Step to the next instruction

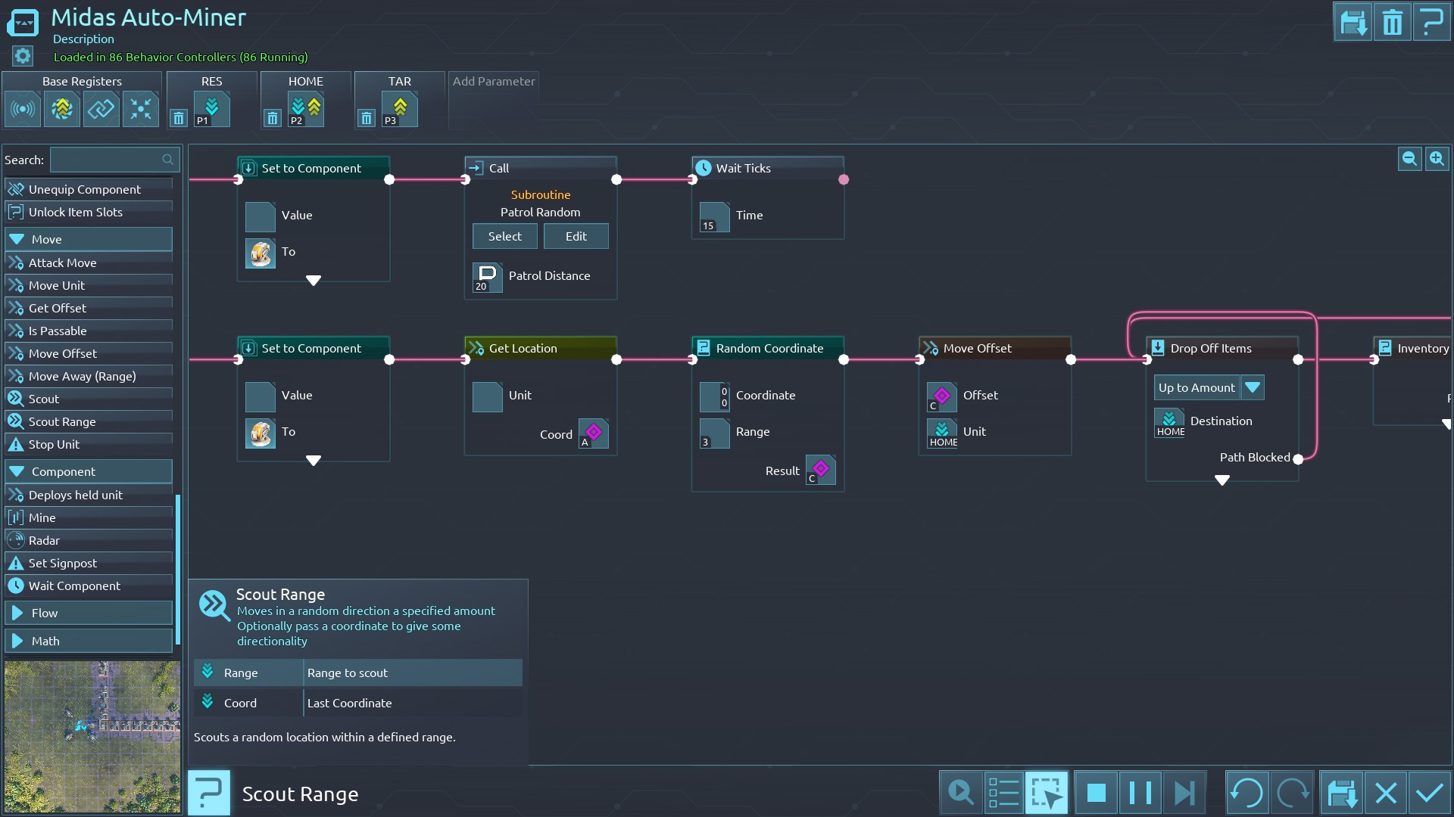[x=1184, y=793]
